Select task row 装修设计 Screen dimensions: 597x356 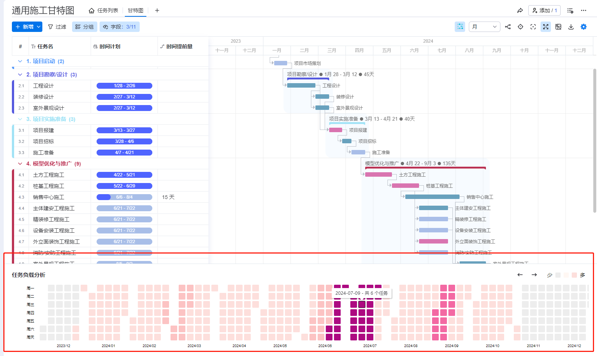coord(110,97)
